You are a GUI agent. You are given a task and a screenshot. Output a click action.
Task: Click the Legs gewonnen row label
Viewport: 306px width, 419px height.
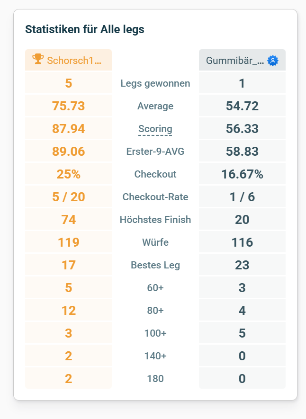pyautogui.click(x=155, y=83)
